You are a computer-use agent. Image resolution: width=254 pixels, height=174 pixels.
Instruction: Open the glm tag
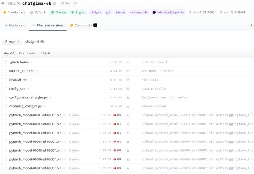tap(109, 12)
